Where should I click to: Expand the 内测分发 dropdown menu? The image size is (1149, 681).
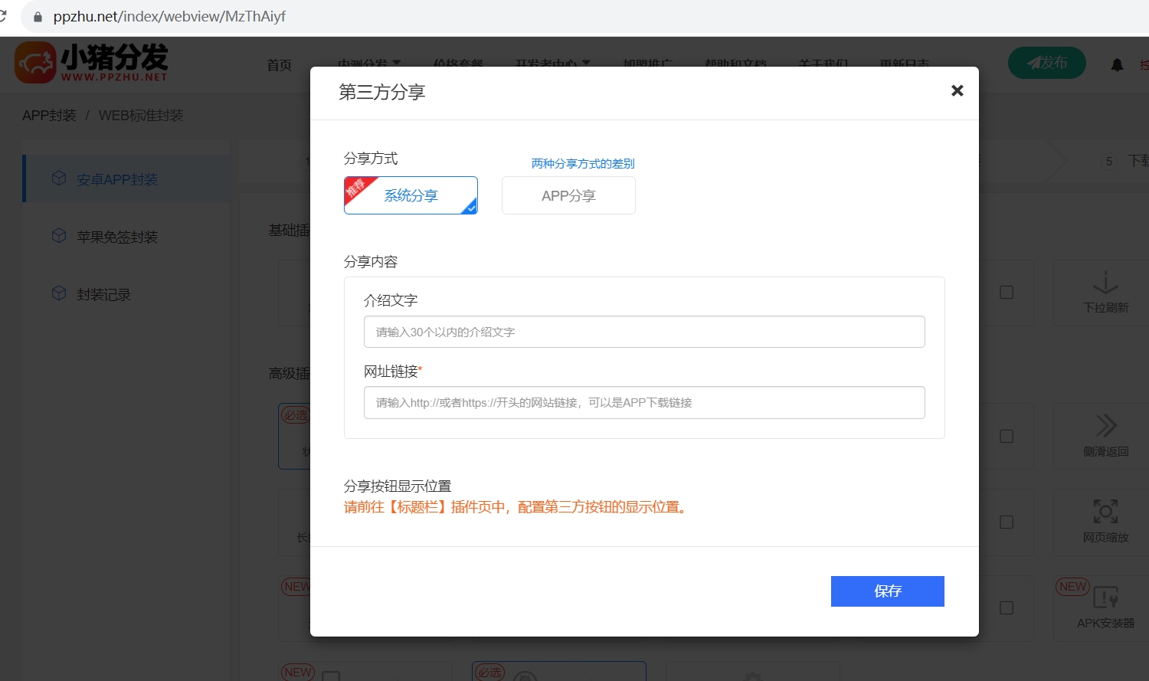(x=368, y=64)
